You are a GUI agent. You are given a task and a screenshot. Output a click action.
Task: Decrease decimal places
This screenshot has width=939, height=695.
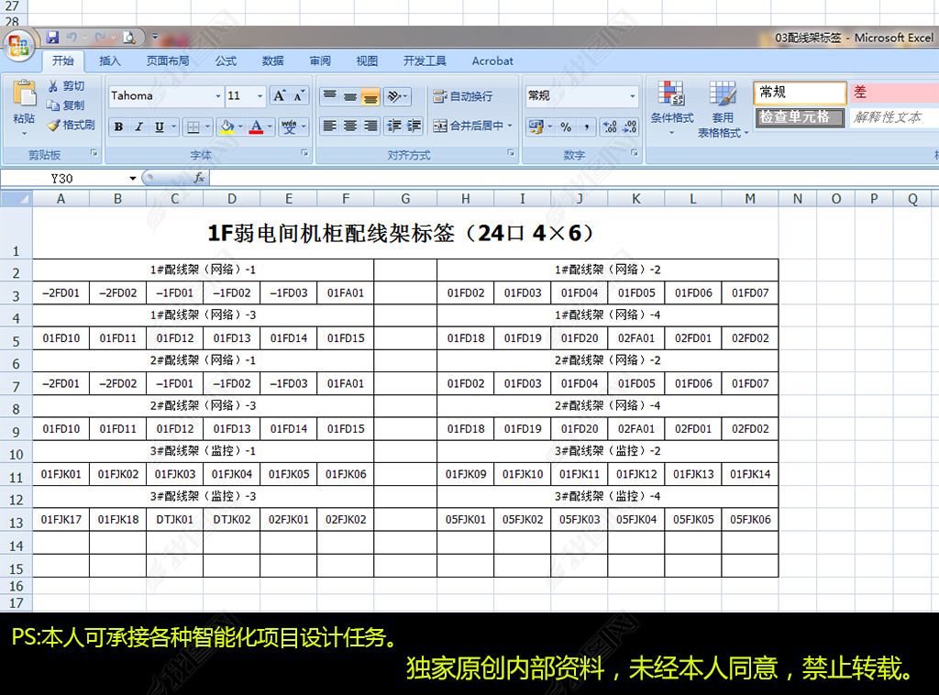click(x=629, y=127)
